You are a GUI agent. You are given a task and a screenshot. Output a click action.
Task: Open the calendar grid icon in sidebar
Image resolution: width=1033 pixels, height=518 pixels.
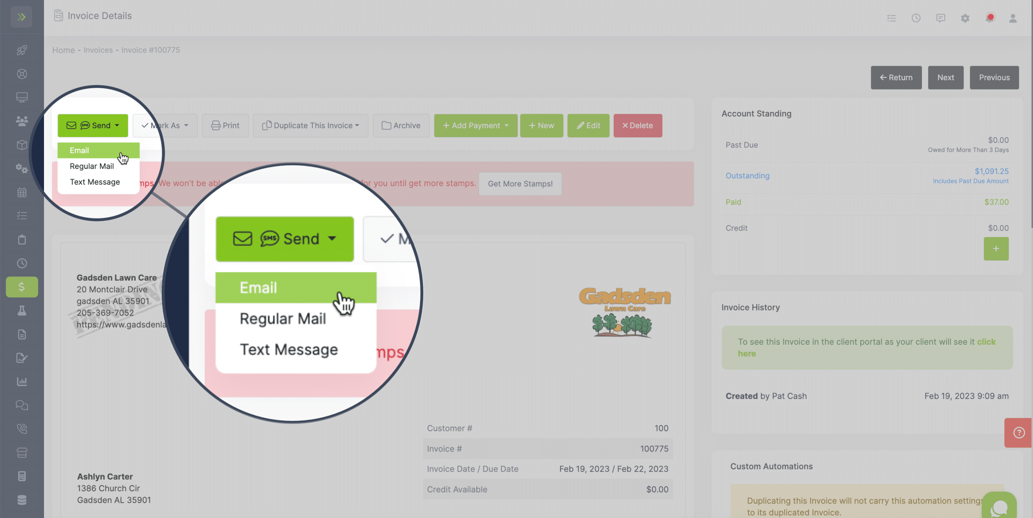click(22, 192)
